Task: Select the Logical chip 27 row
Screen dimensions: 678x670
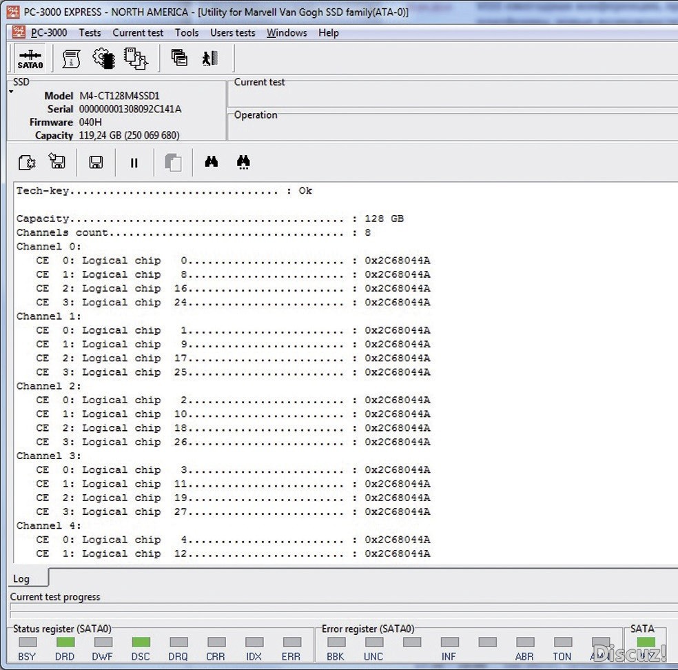Action: tap(233, 511)
